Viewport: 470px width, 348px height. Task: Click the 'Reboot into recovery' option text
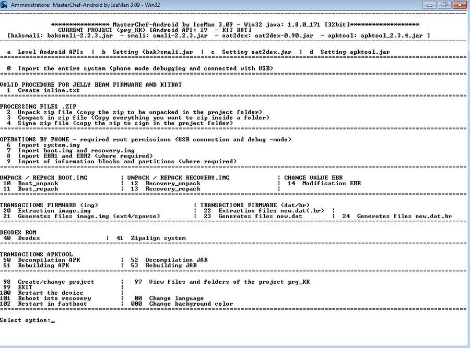(x=54, y=298)
